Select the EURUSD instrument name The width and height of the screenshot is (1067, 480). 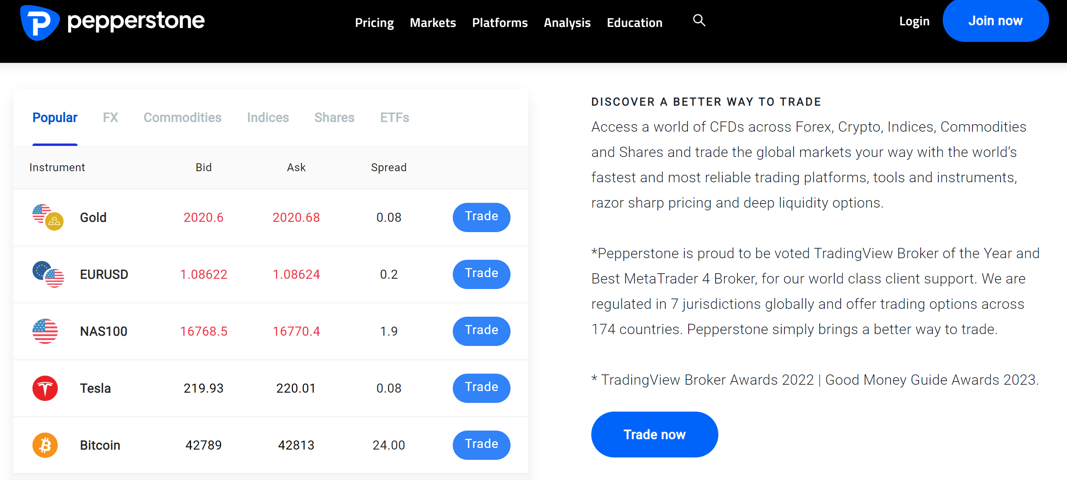pos(104,274)
